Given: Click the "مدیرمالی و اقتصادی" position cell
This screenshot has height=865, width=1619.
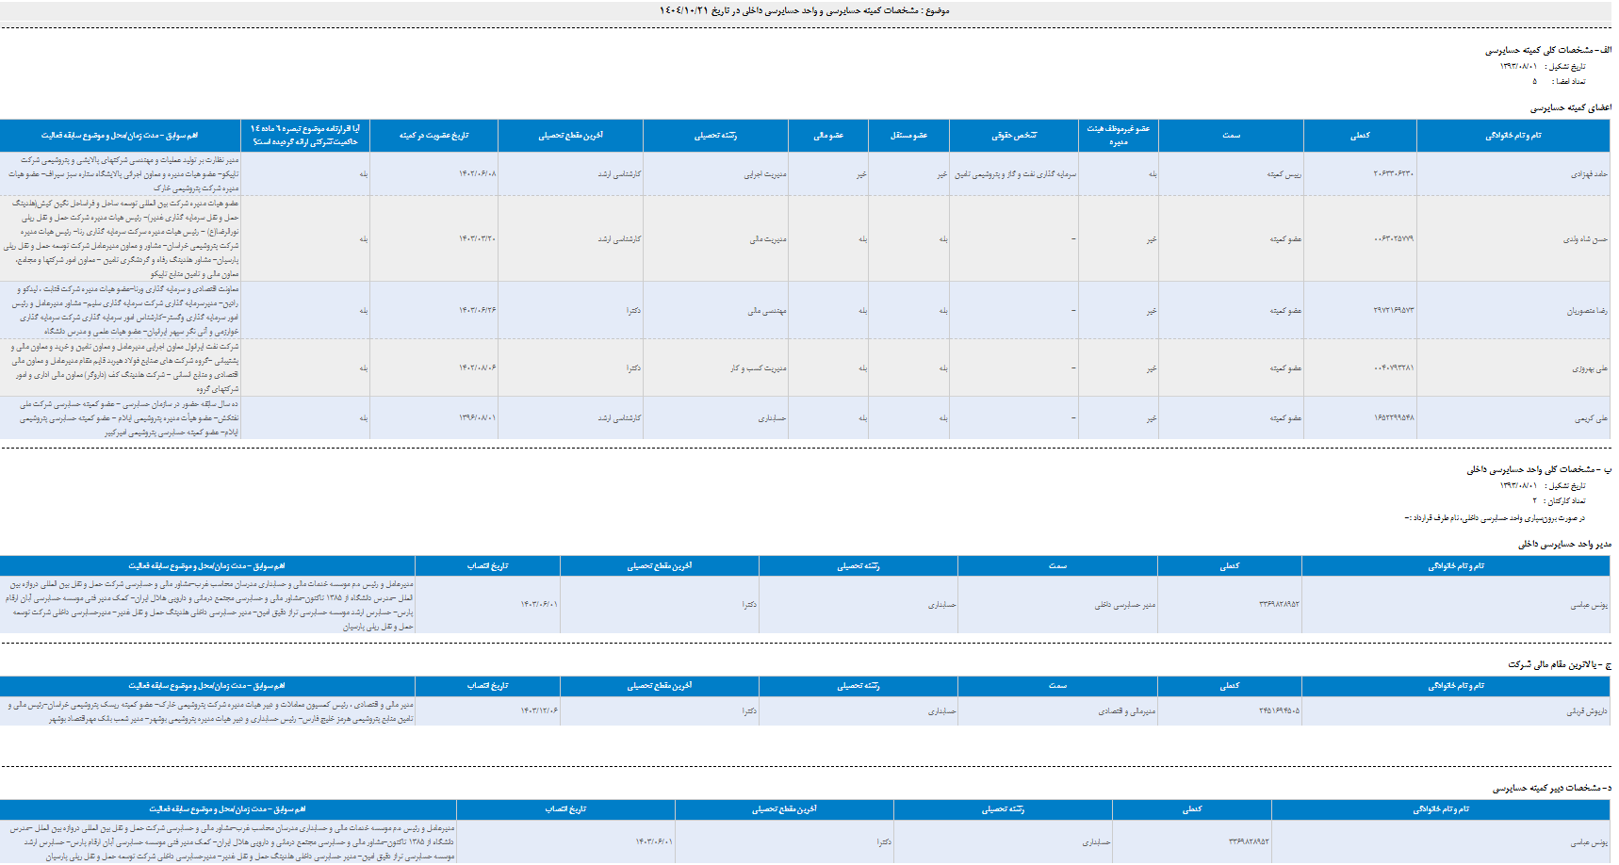Looking at the screenshot, I should pos(1126,711).
